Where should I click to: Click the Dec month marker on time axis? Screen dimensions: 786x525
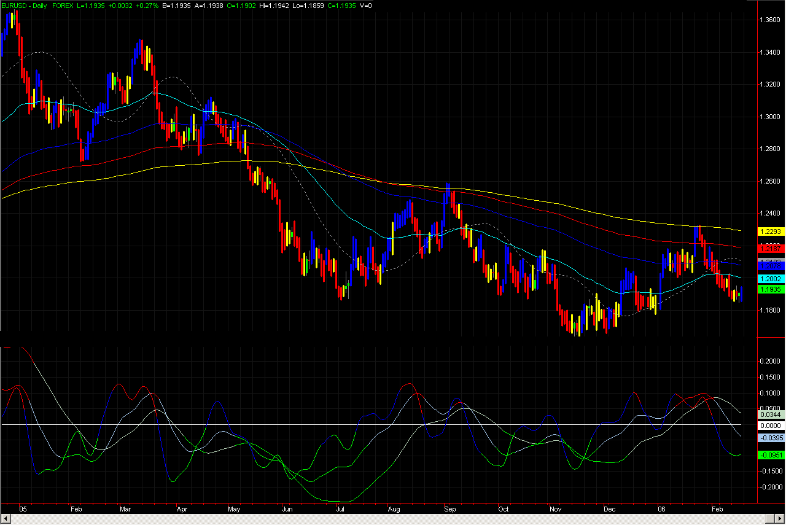coord(610,509)
